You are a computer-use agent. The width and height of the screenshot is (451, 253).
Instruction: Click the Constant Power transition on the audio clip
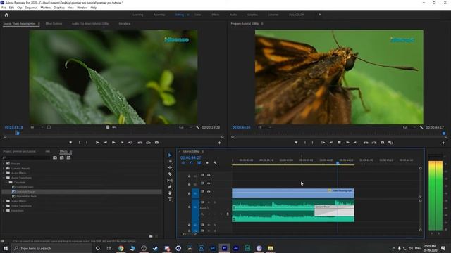[x=334, y=211]
